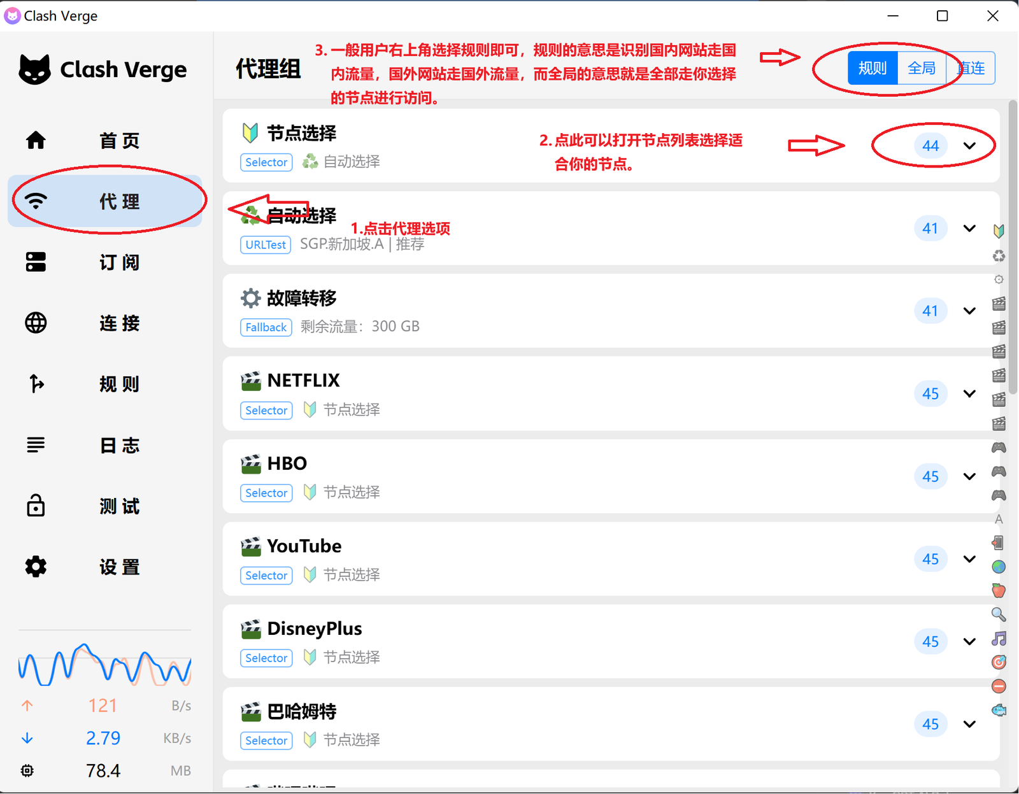Screen dimensions: 1019x794
Task: Click the text 剩余流量: 300 GB
Action: pyautogui.click(x=360, y=327)
